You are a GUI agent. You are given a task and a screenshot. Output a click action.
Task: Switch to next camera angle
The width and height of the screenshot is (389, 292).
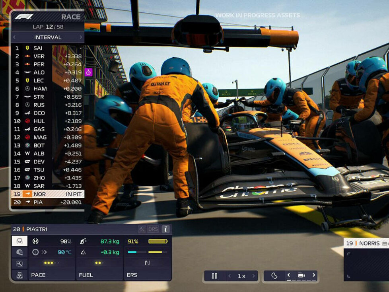pyautogui.click(x=314, y=275)
